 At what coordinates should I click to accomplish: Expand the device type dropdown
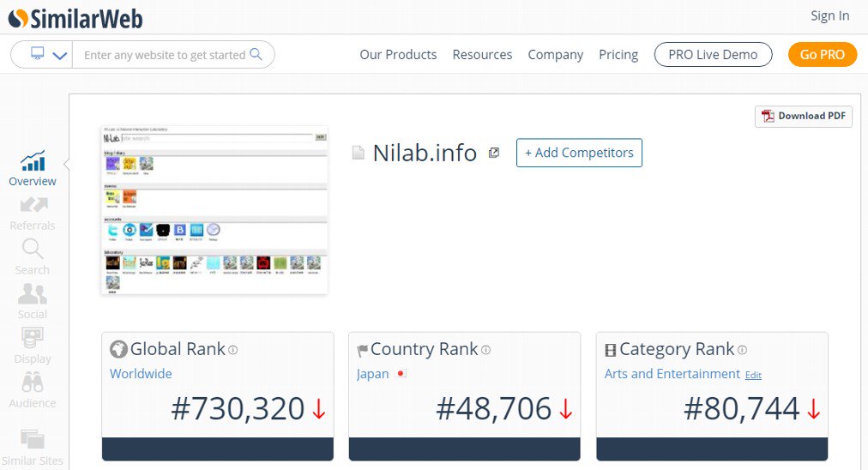coord(48,55)
